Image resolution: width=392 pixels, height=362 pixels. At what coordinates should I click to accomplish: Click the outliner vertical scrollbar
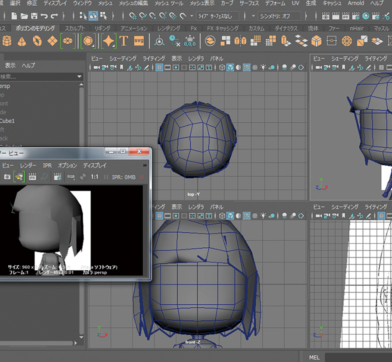(81, 210)
